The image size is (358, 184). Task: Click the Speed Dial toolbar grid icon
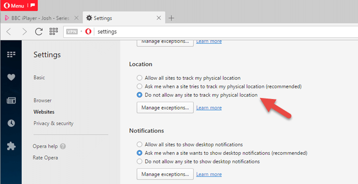(x=54, y=32)
